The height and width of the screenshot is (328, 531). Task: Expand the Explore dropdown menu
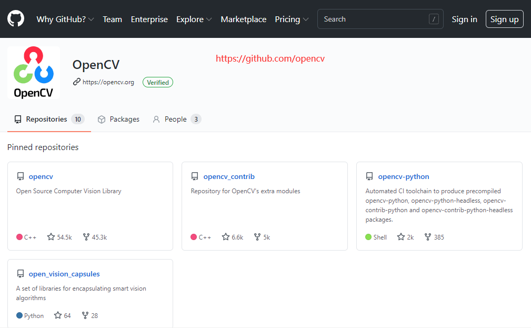coord(194,19)
